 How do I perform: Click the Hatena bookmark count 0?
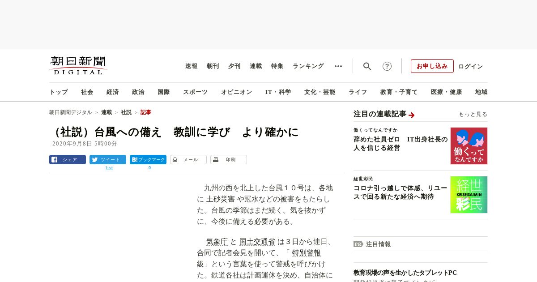coord(149,168)
